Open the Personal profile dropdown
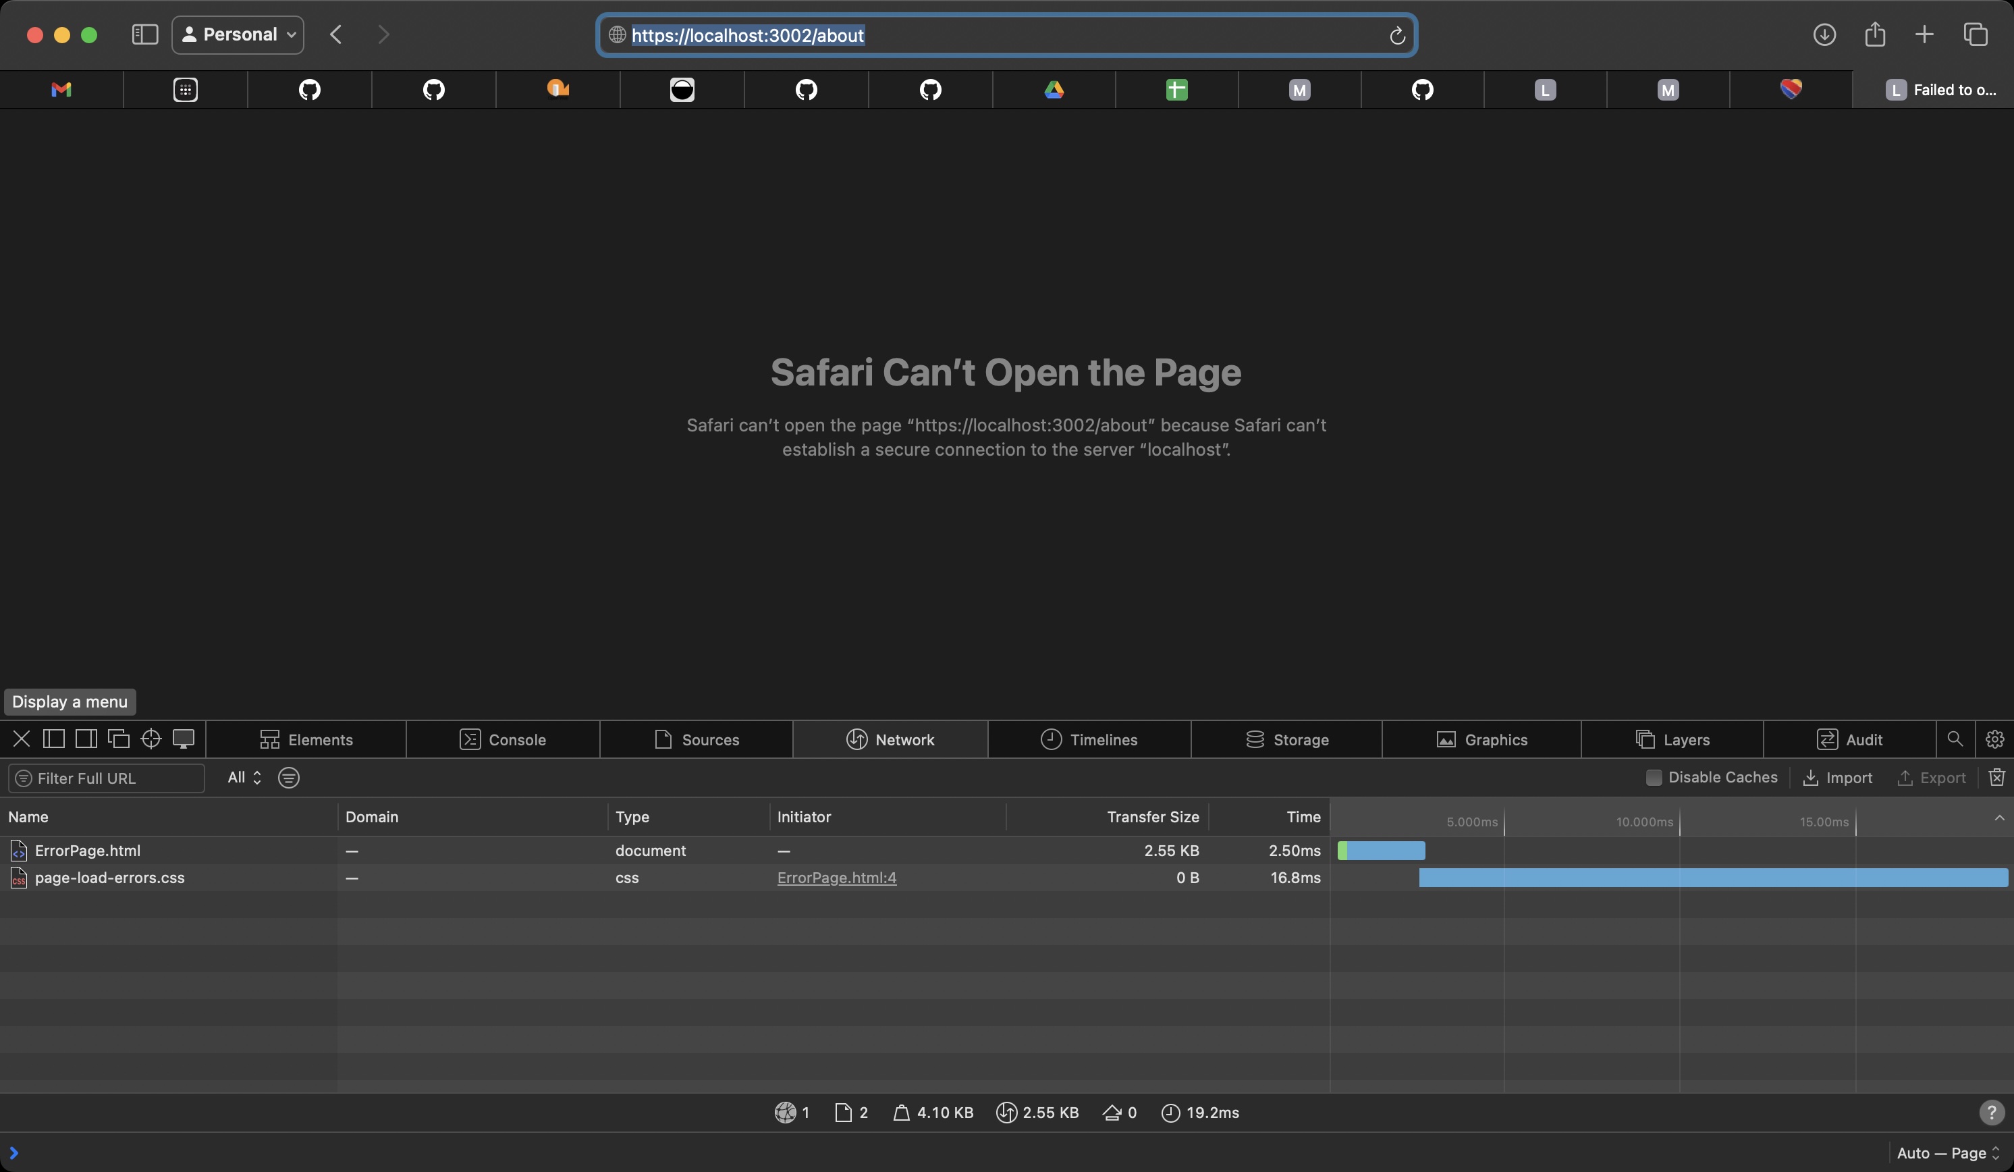Viewport: 2014px width, 1172px height. pyautogui.click(x=237, y=34)
